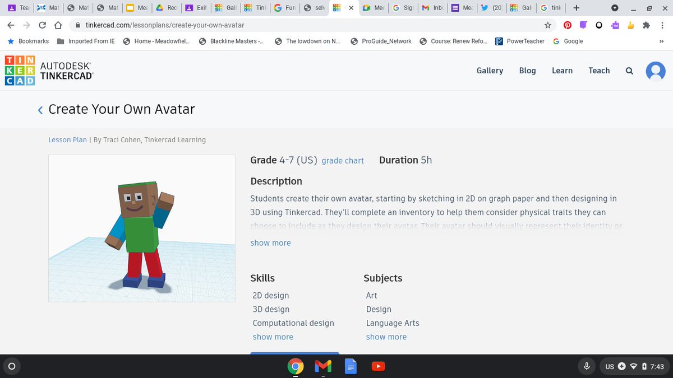
Task: Expand the Skills list via show more
Action: [x=273, y=337]
